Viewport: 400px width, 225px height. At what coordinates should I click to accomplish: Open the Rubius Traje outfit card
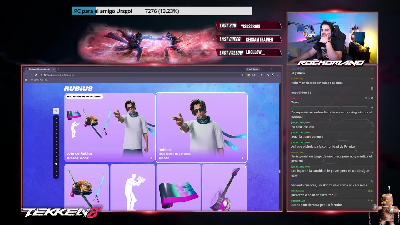(202, 127)
